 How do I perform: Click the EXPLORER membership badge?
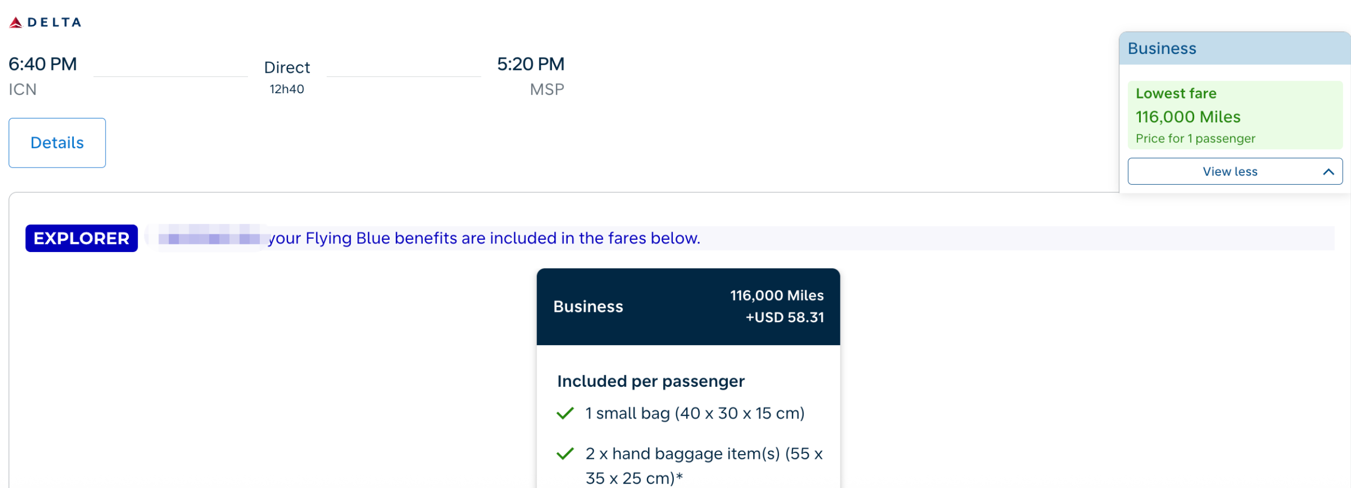[81, 238]
